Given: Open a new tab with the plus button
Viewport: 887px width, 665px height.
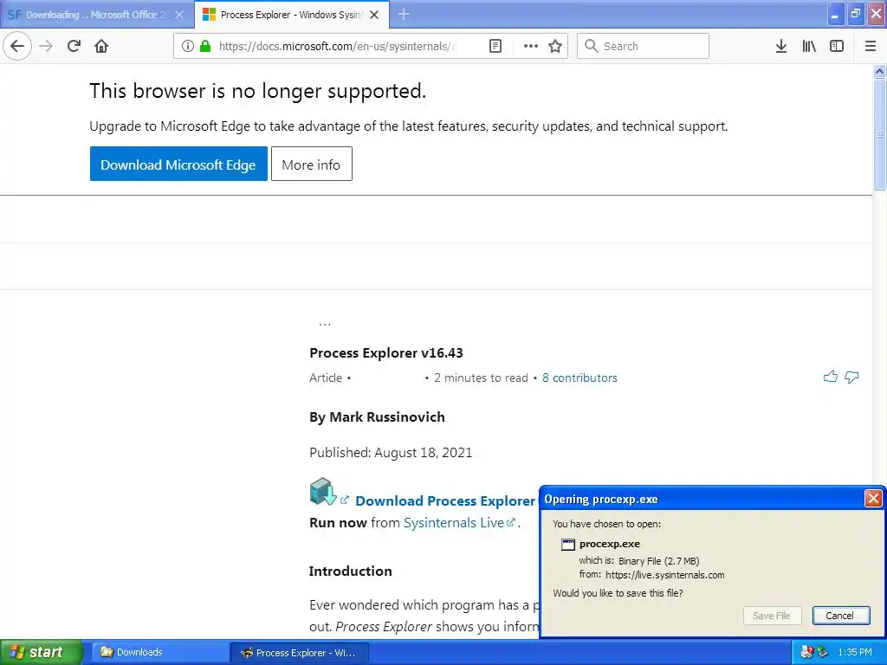Looking at the screenshot, I should 404,14.
